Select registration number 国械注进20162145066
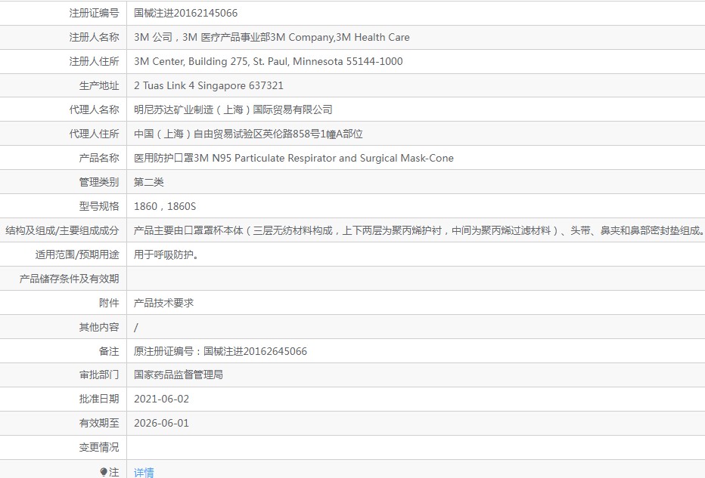 [x=185, y=13]
